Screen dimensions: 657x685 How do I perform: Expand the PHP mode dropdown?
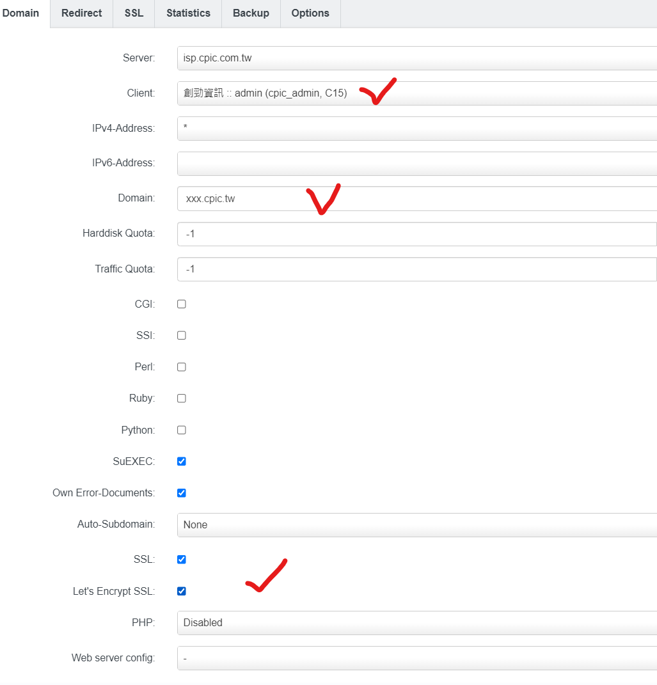pyautogui.click(x=416, y=623)
